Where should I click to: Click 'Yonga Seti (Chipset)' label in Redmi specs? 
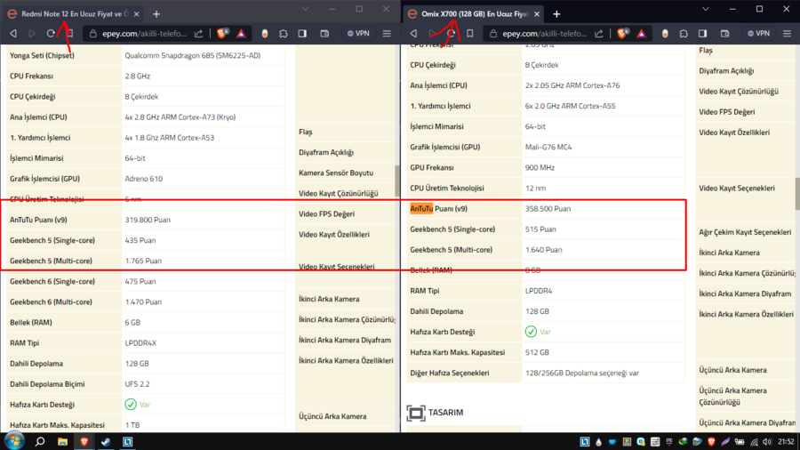coord(42,56)
